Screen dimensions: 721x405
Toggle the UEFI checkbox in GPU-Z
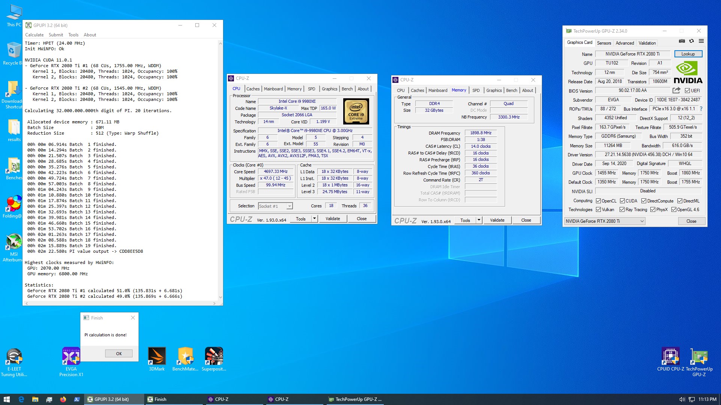[687, 90]
